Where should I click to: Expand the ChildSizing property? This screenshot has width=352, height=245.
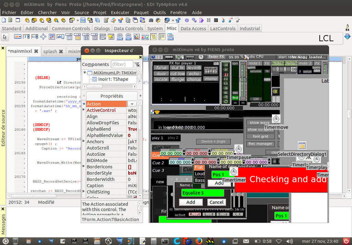tap(84, 192)
